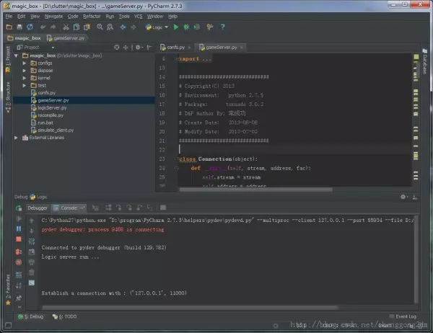
Task: Expand the test folder
Action: point(25,86)
